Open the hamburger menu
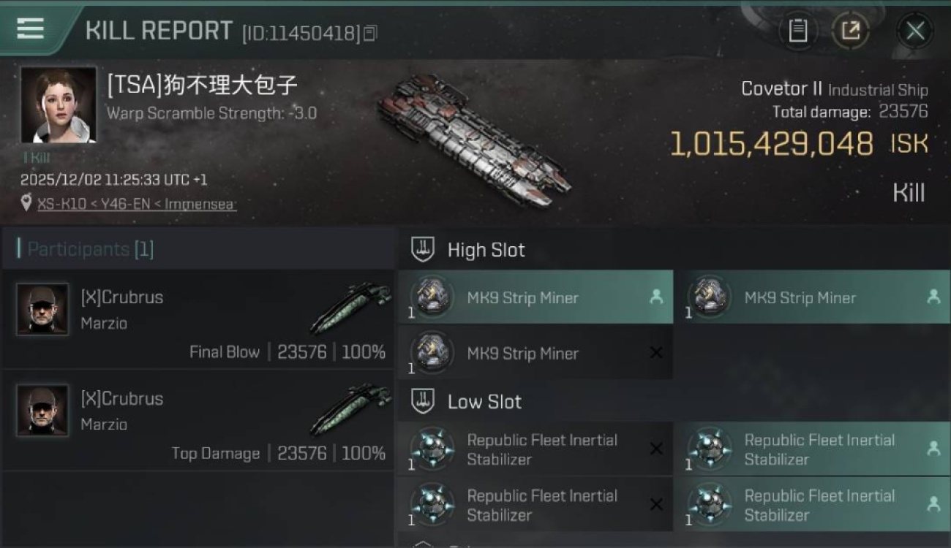The height and width of the screenshot is (548, 951). pyautogui.click(x=31, y=29)
